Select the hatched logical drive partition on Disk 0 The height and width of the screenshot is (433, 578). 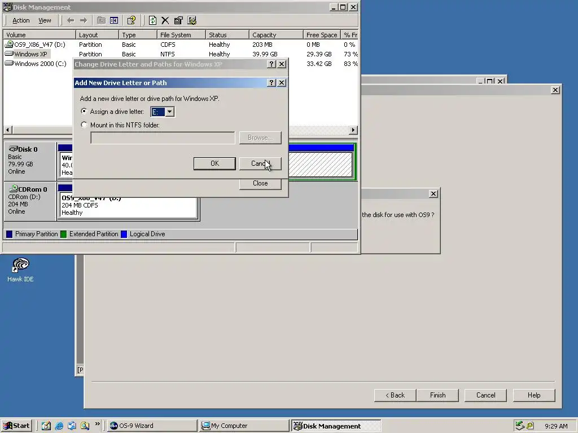[320, 165]
